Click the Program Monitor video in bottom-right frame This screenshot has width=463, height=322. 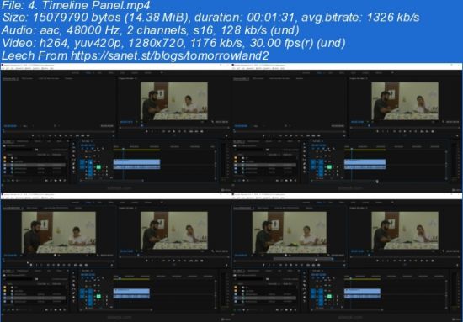tap(405, 230)
